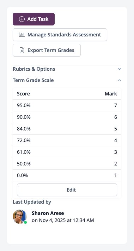Click the Sharon Arese name link
The height and width of the screenshot is (251, 134).
tap(48, 213)
